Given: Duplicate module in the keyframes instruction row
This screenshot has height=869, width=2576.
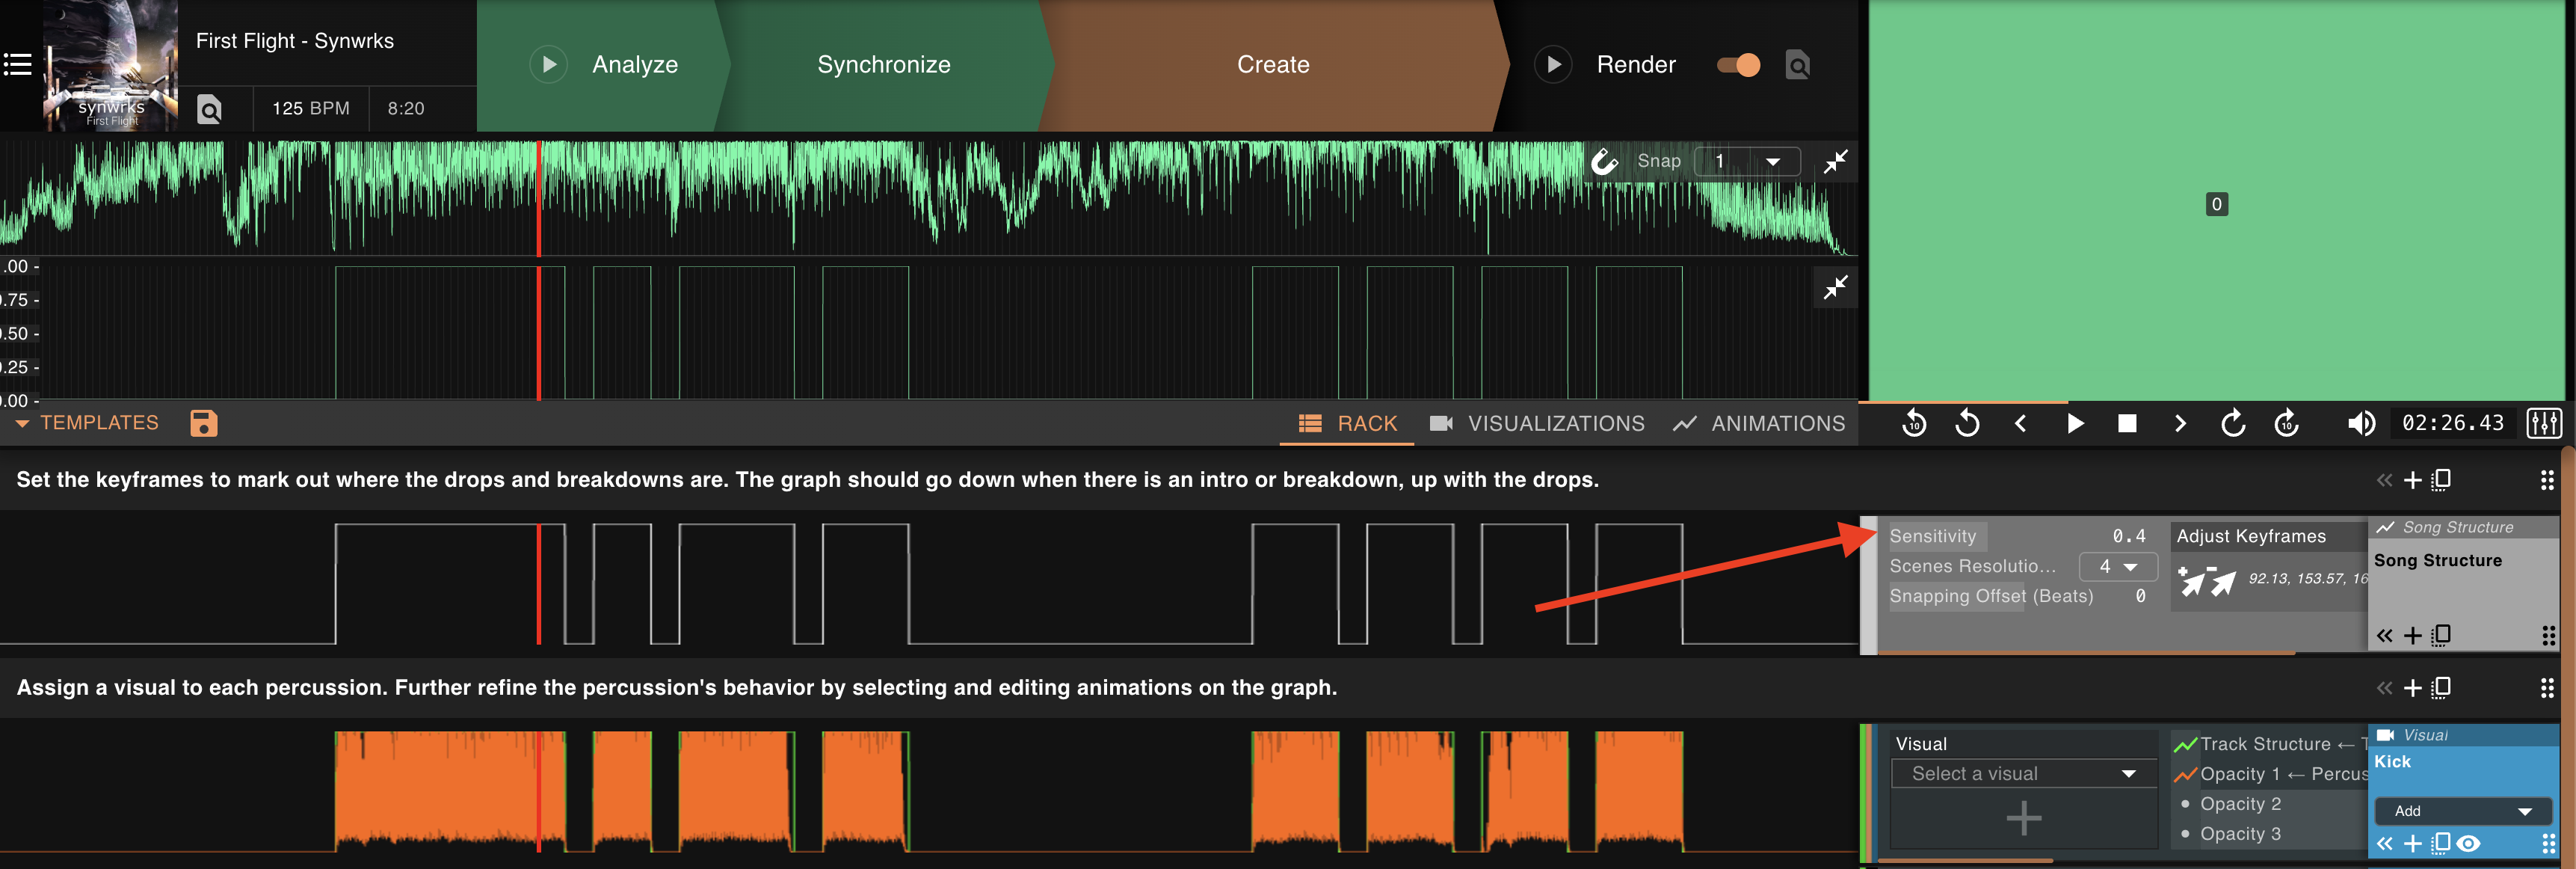Looking at the screenshot, I should click(x=2441, y=481).
